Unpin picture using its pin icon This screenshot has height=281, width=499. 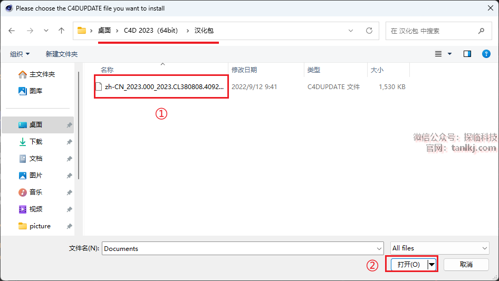coord(69,226)
